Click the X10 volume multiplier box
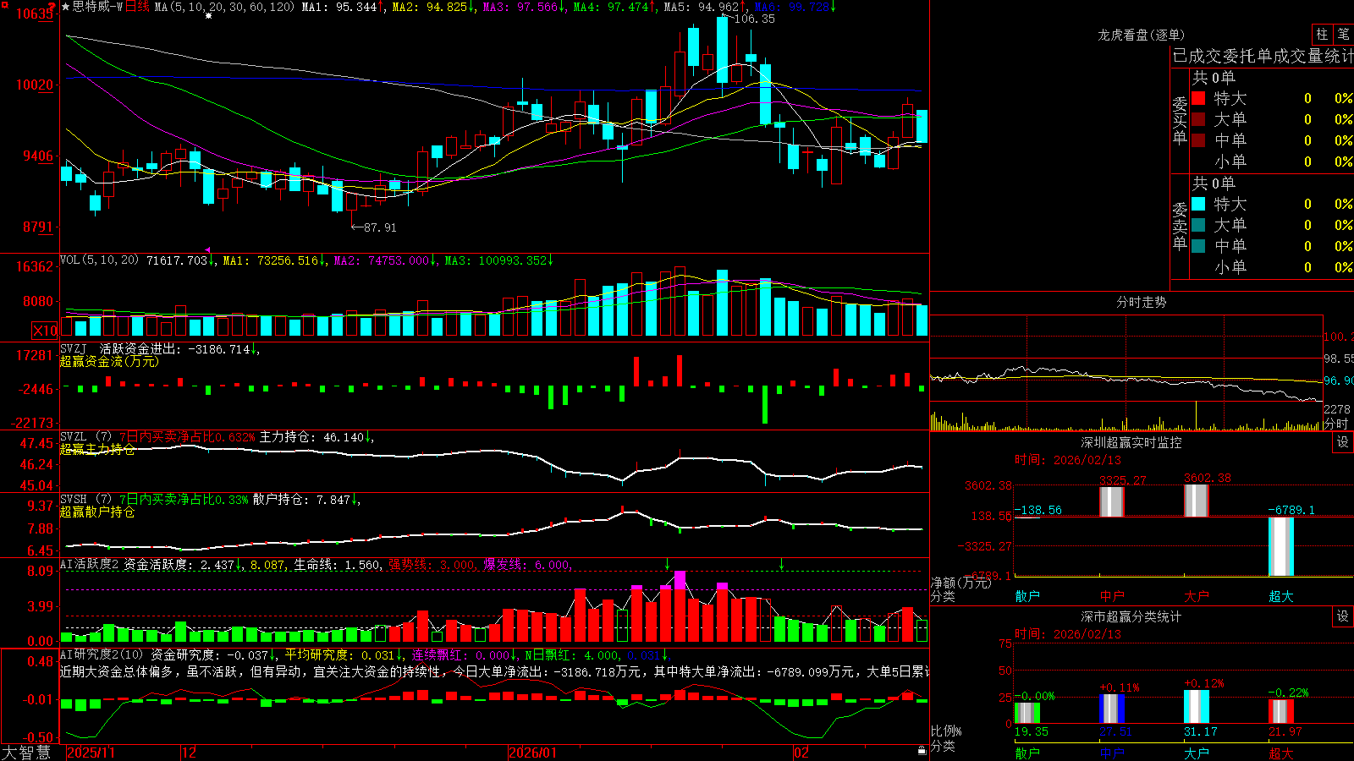Image resolution: width=1354 pixels, height=761 pixels. click(45, 331)
